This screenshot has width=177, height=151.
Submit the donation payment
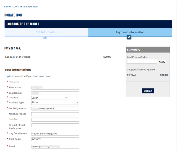point(148,91)
